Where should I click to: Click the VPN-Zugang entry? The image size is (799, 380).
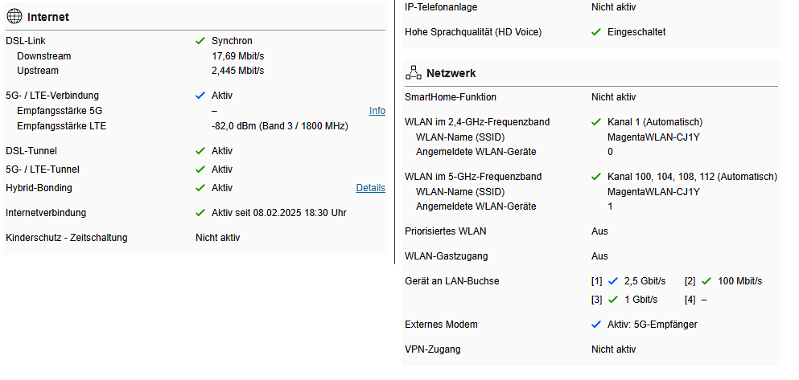[433, 349]
